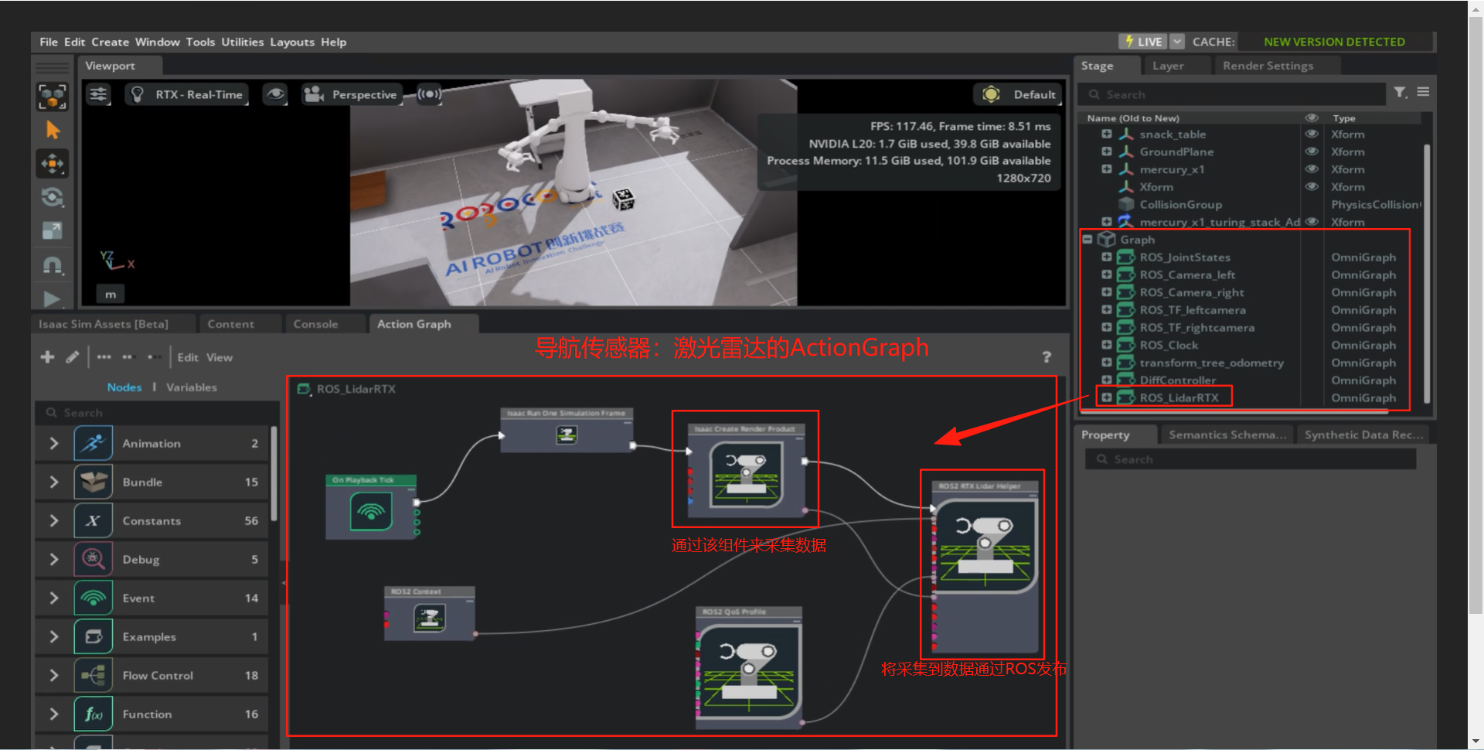The width and height of the screenshot is (1484, 750).
Task: Select the Isaac Run One Simulation Frame node
Action: pos(567,430)
